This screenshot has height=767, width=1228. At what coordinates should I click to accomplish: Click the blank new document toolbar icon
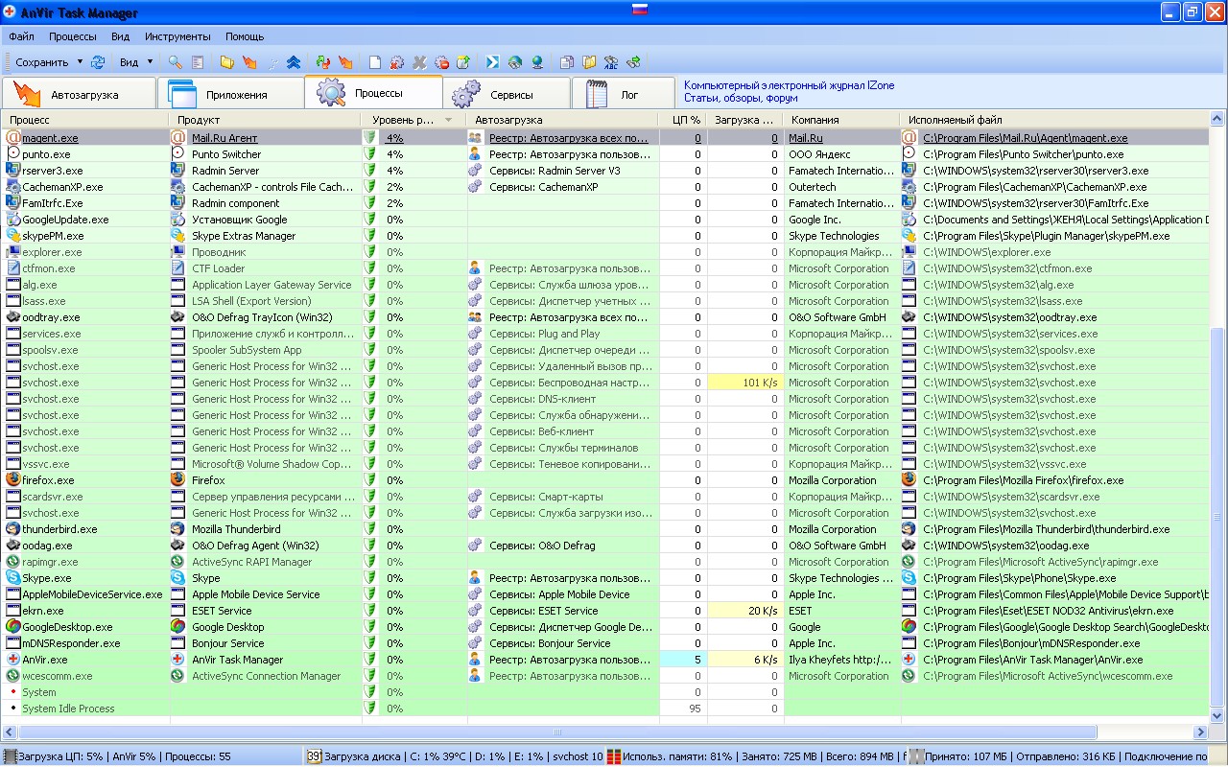(375, 62)
